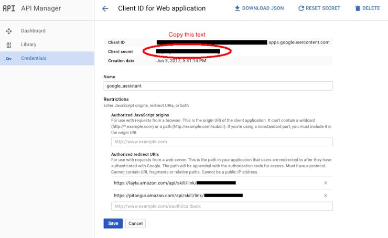Viewport: 388px width, 238px height.
Task: Click the Reset Secret refresh icon
Action: click(301, 8)
